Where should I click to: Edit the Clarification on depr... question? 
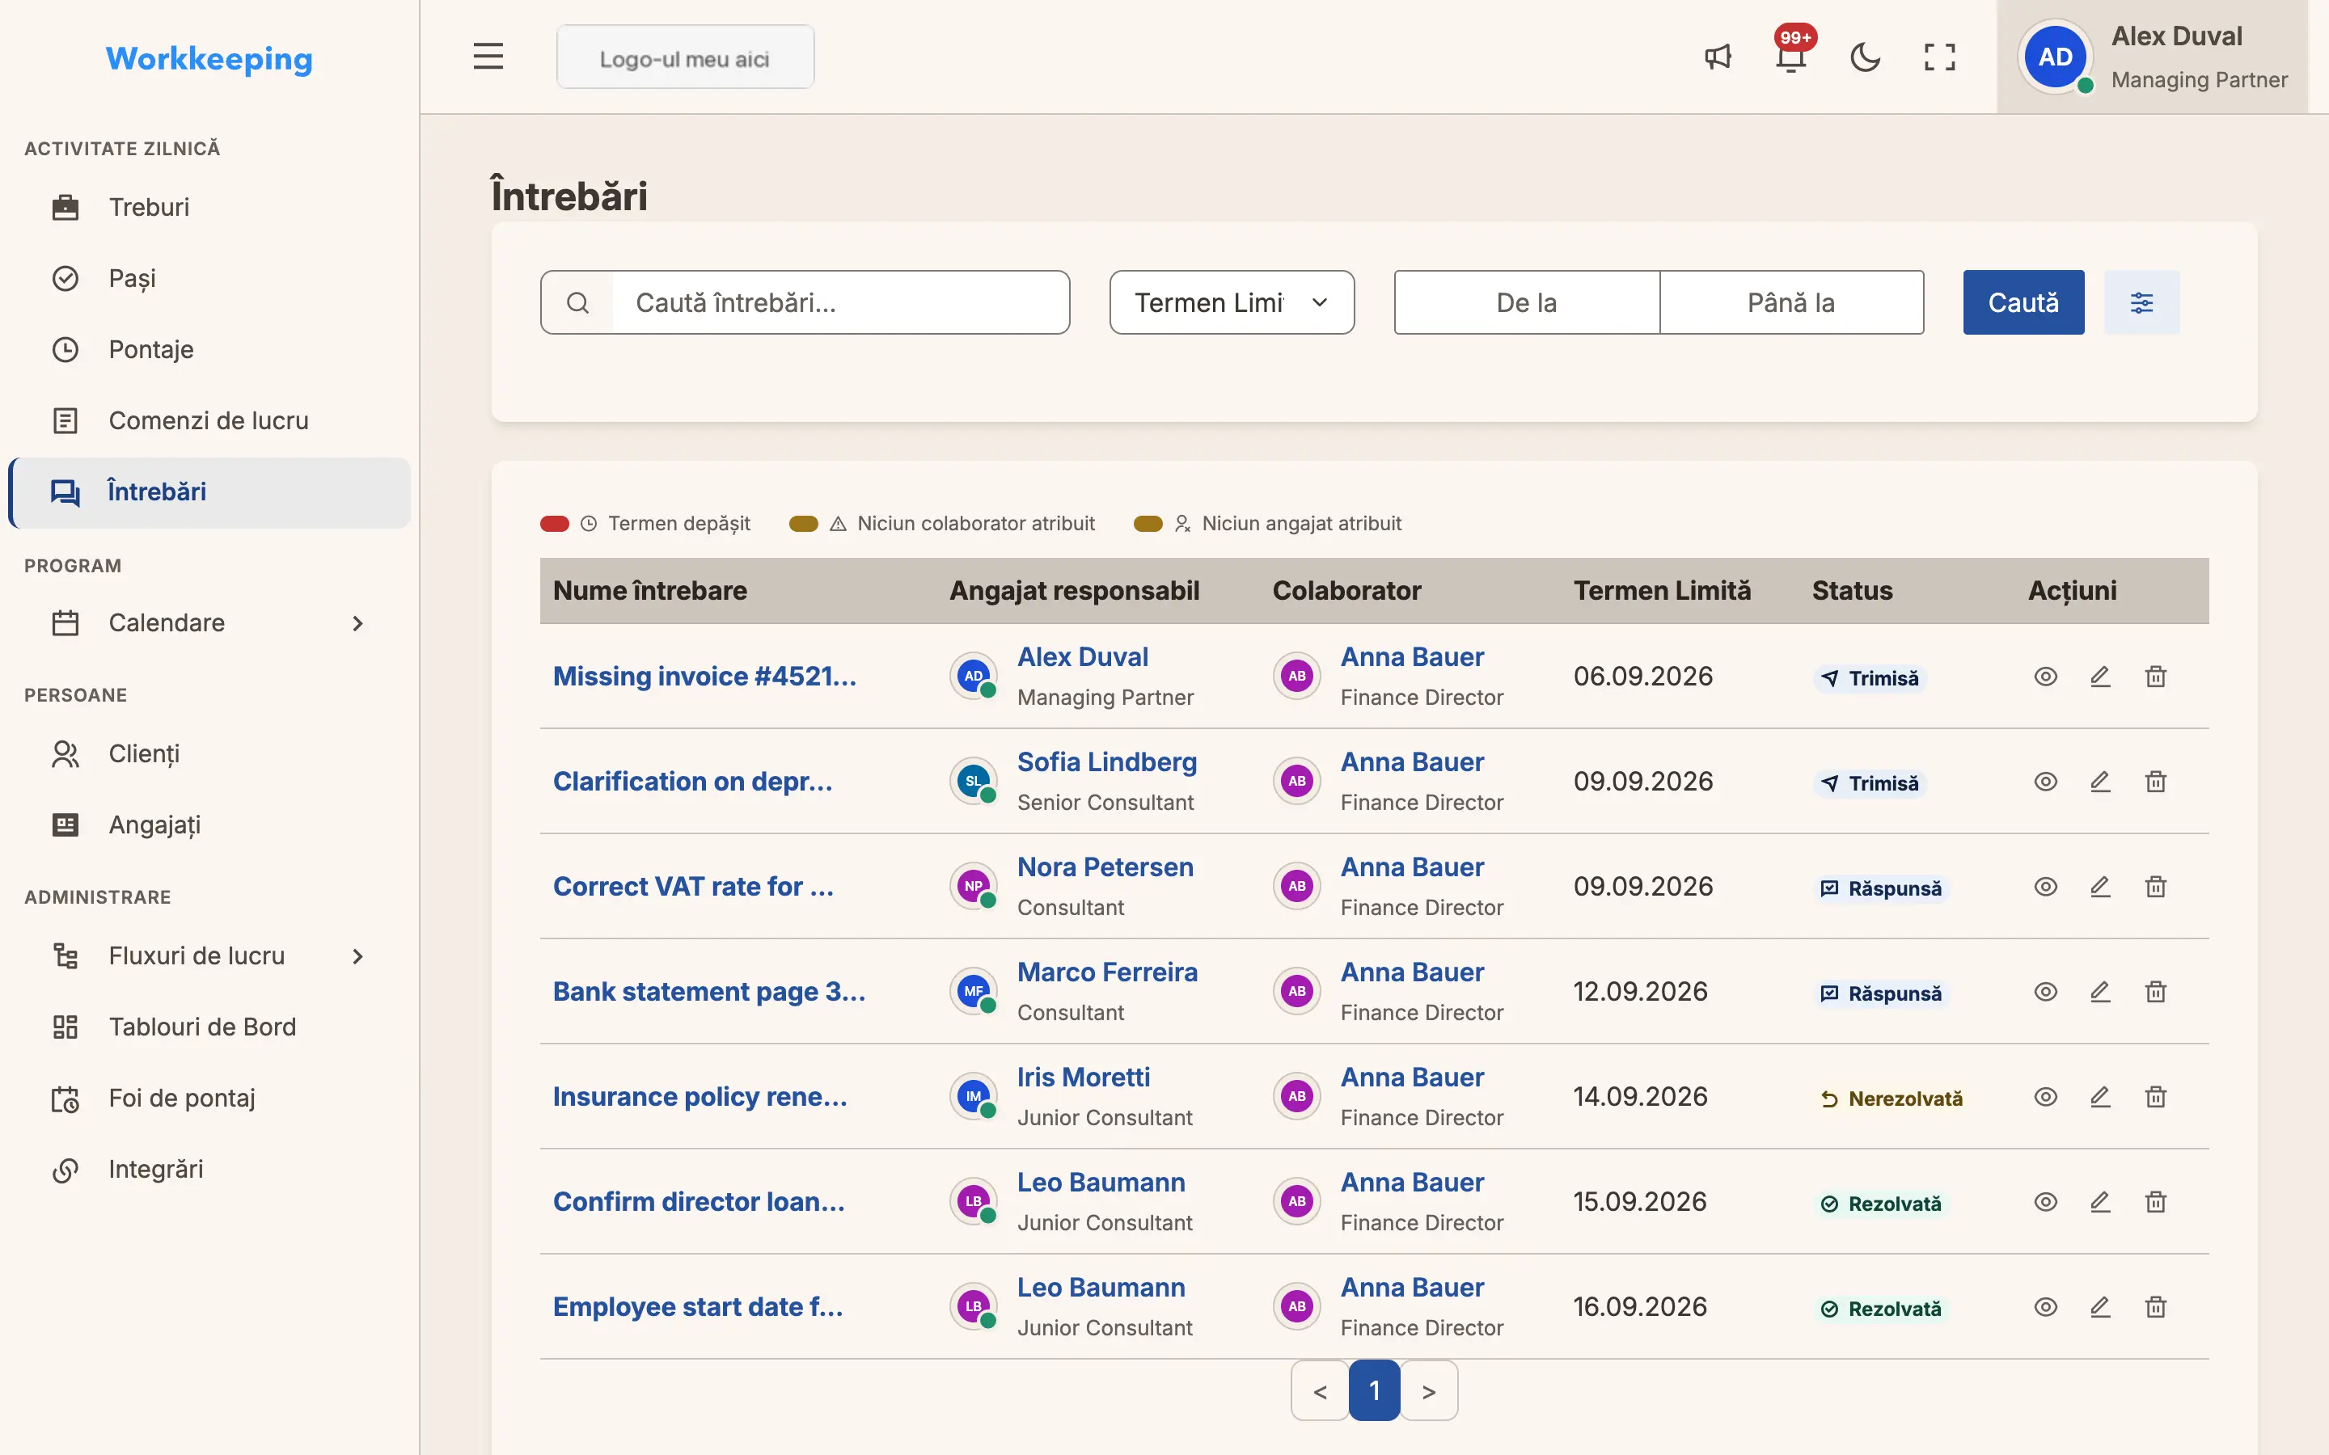[x=2100, y=782]
